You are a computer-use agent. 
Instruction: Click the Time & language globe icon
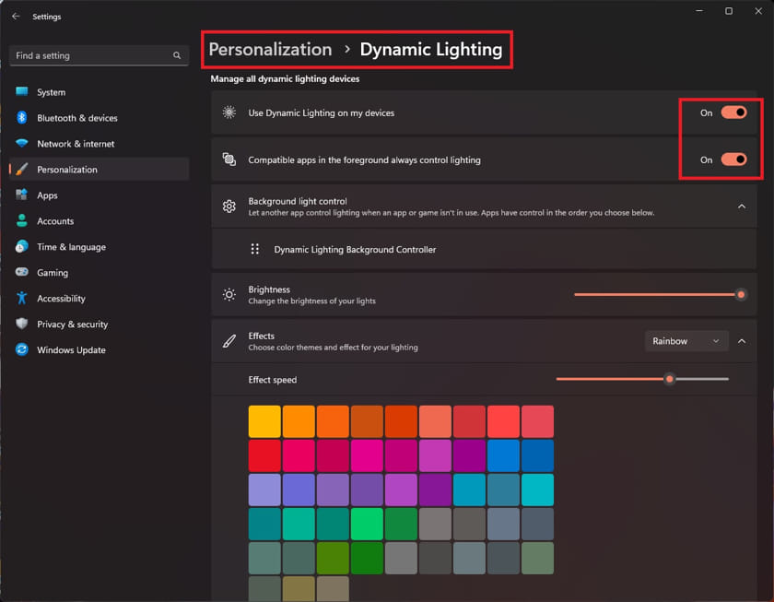coord(22,246)
